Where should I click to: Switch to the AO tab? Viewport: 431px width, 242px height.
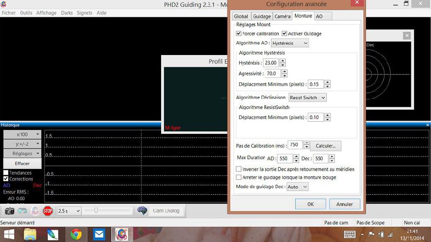323,16
